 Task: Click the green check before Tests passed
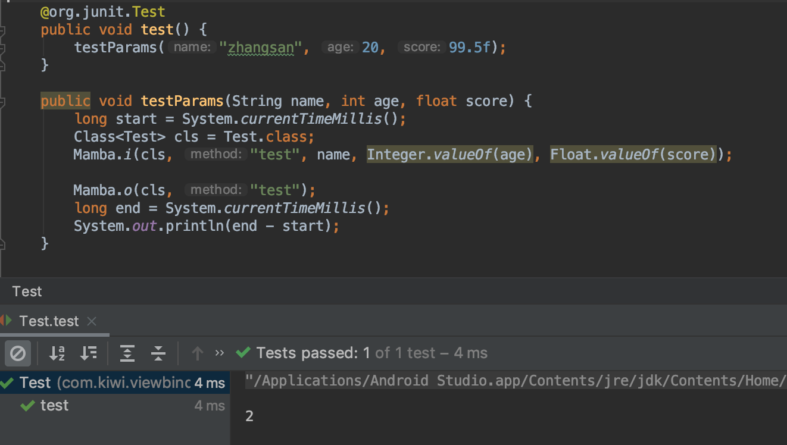(x=243, y=353)
